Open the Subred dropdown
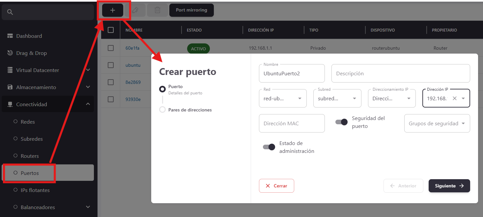This screenshot has width=483, height=217. [337, 98]
